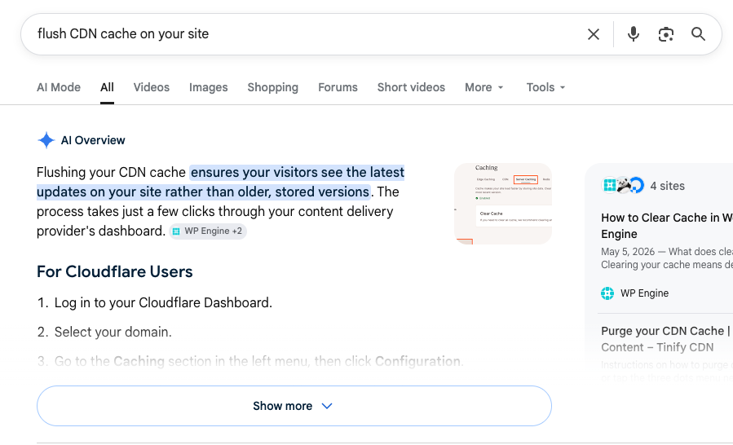Expand the More dropdown menu
The image size is (733, 445).
pos(484,87)
